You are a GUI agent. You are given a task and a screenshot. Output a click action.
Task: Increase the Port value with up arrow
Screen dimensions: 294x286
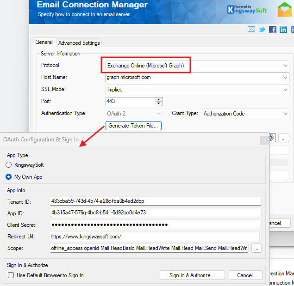pyautogui.click(x=159, y=100)
